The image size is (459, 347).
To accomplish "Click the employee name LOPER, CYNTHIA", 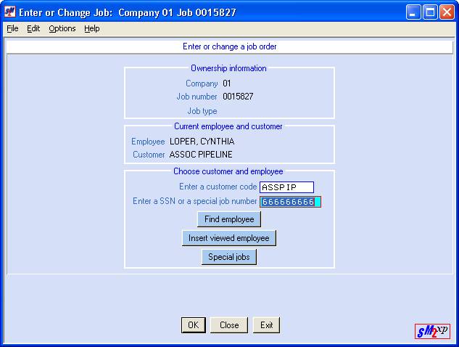I will point(202,142).
